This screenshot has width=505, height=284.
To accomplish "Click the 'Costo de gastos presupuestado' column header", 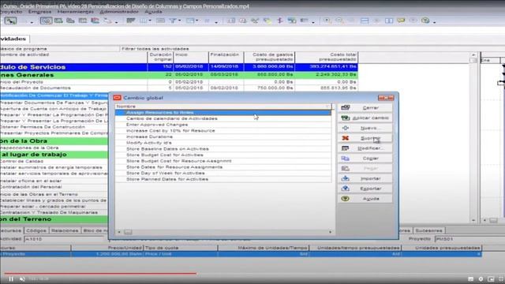I will coord(269,58).
